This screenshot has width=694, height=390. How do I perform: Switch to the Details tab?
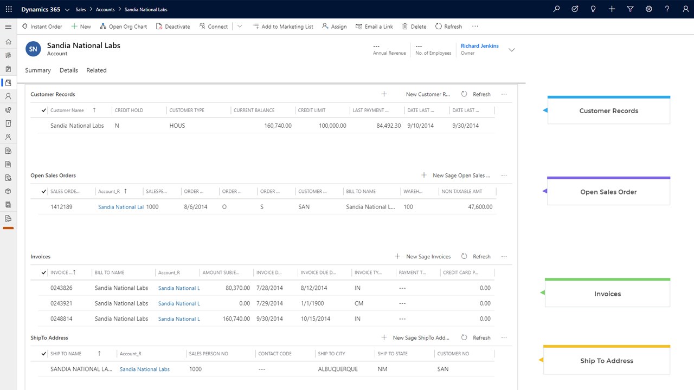coord(69,70)
